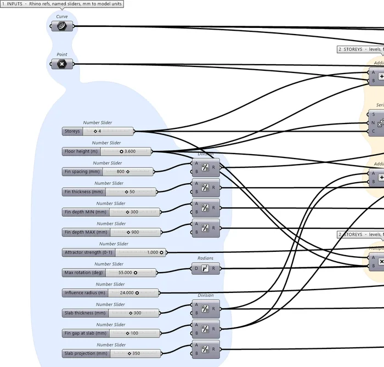Click Division icon fed by Slab thickness slider

coord(205,309)
